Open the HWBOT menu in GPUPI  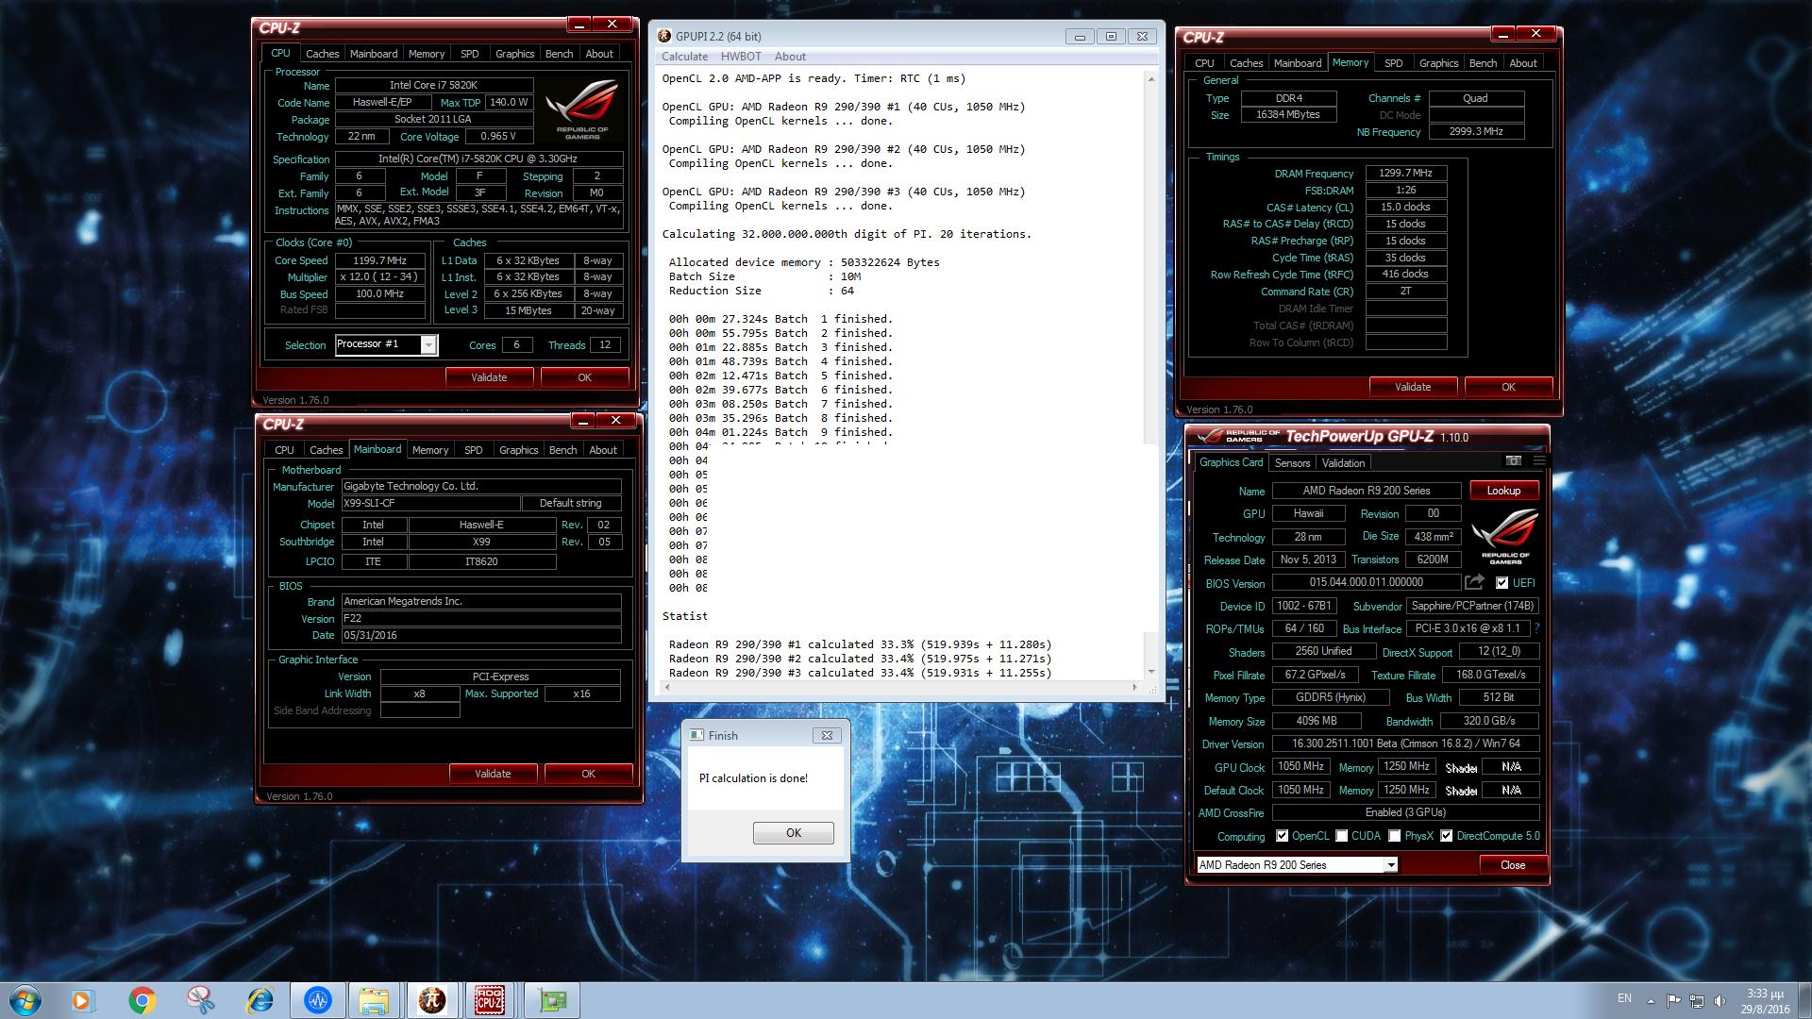(x=741, y=57)
